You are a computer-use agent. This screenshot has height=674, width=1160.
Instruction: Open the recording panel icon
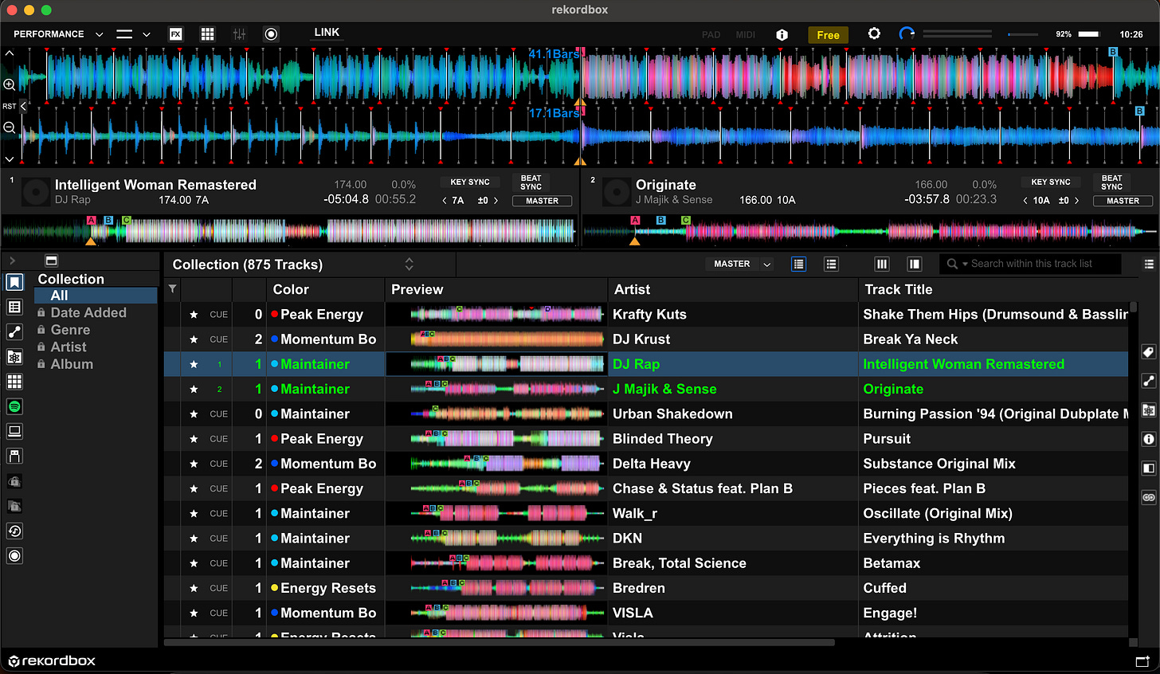[271, 34]
